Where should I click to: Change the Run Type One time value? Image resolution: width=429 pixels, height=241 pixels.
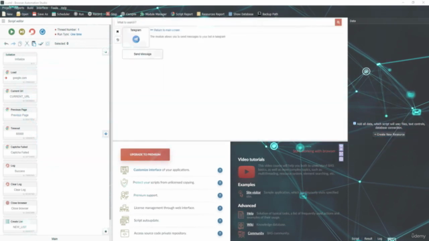(76, 34)
